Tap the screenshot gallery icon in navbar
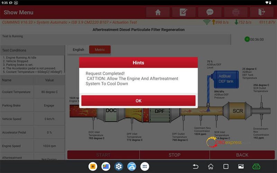This screenshot has height=173, width=277. [x=241, y=166]
